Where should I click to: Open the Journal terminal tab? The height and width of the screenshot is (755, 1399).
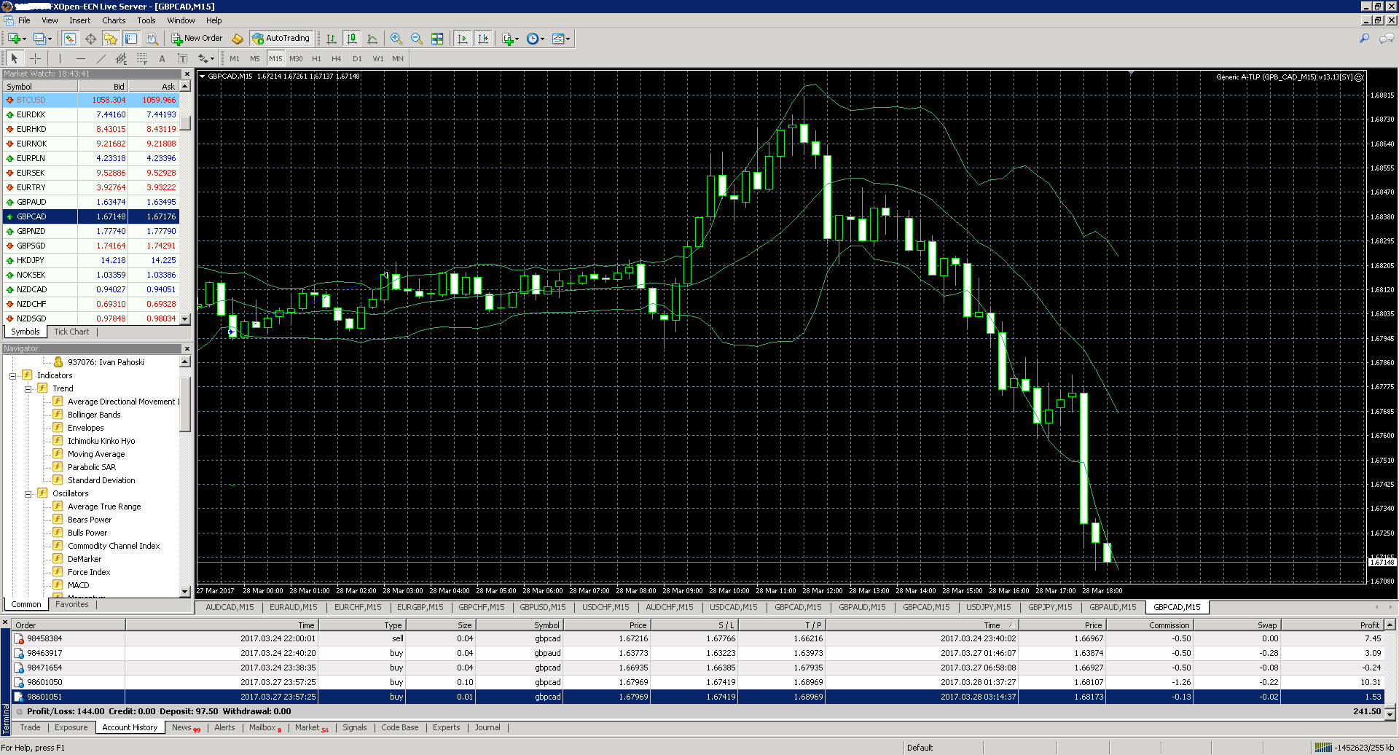tap(487, 727)
